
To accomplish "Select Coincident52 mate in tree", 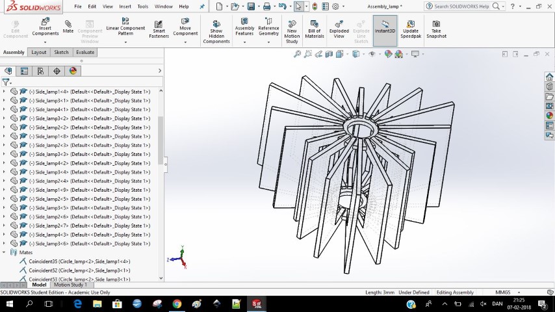I will coord(79,270).
